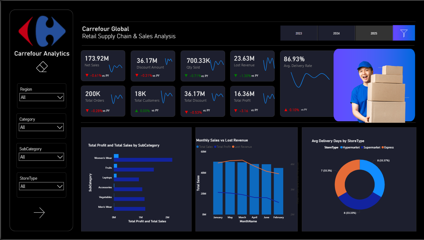Toggle the Hypermarket legend in the donut chart
Viewport: 424px width, 240px height.
pos(351,147)
